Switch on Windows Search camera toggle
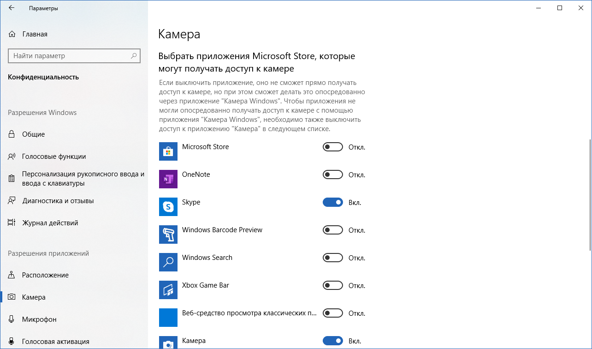592x349 pixels. 333,258
